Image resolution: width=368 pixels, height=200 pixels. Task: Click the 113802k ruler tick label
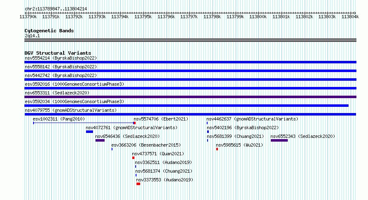pos(304,17)
